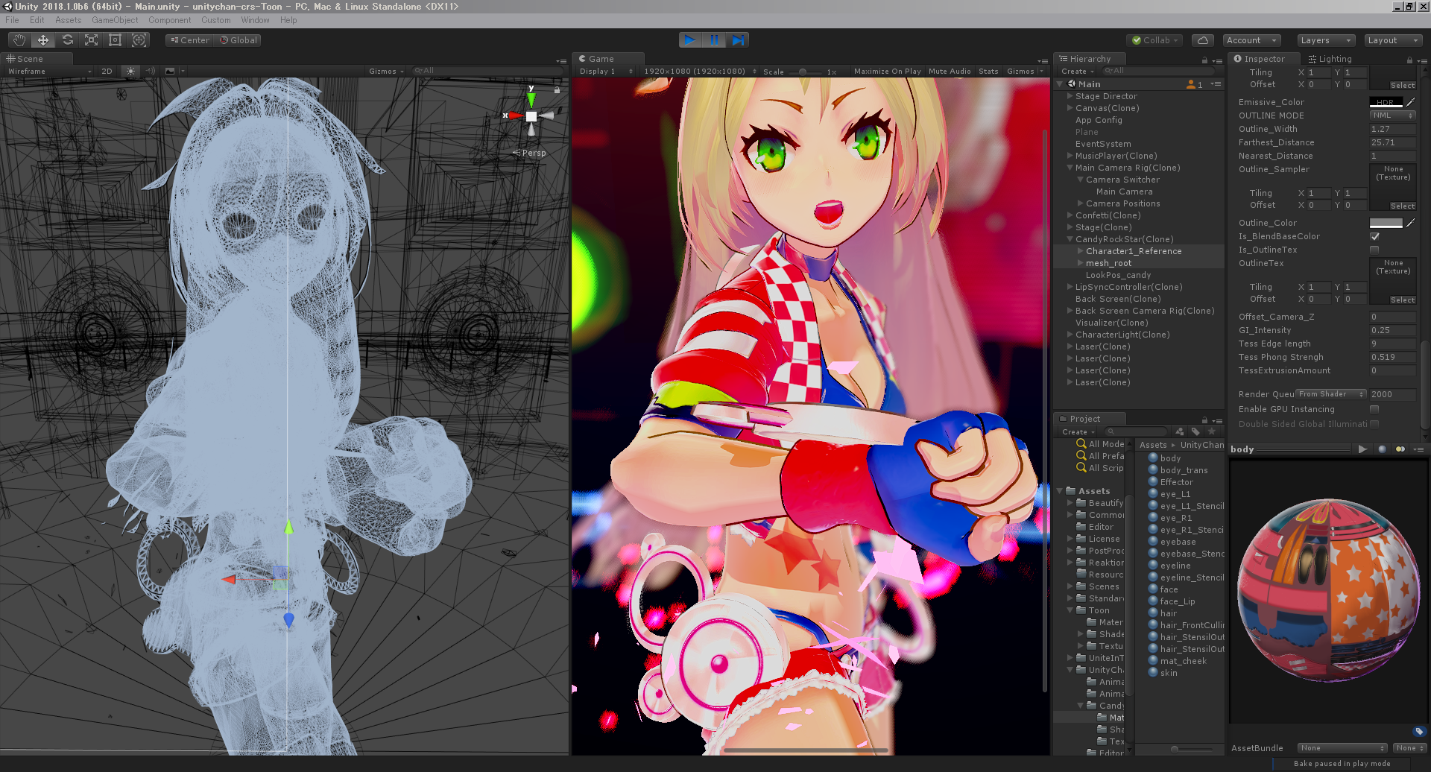Viewport: 1431px width, 772px height.
Task: Change material preview sphere shape
Action: tap(1383, 449)
